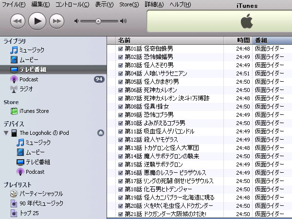Click the 24:51 time of 第04話
292x219 pixels.
[x=243, y=73]
